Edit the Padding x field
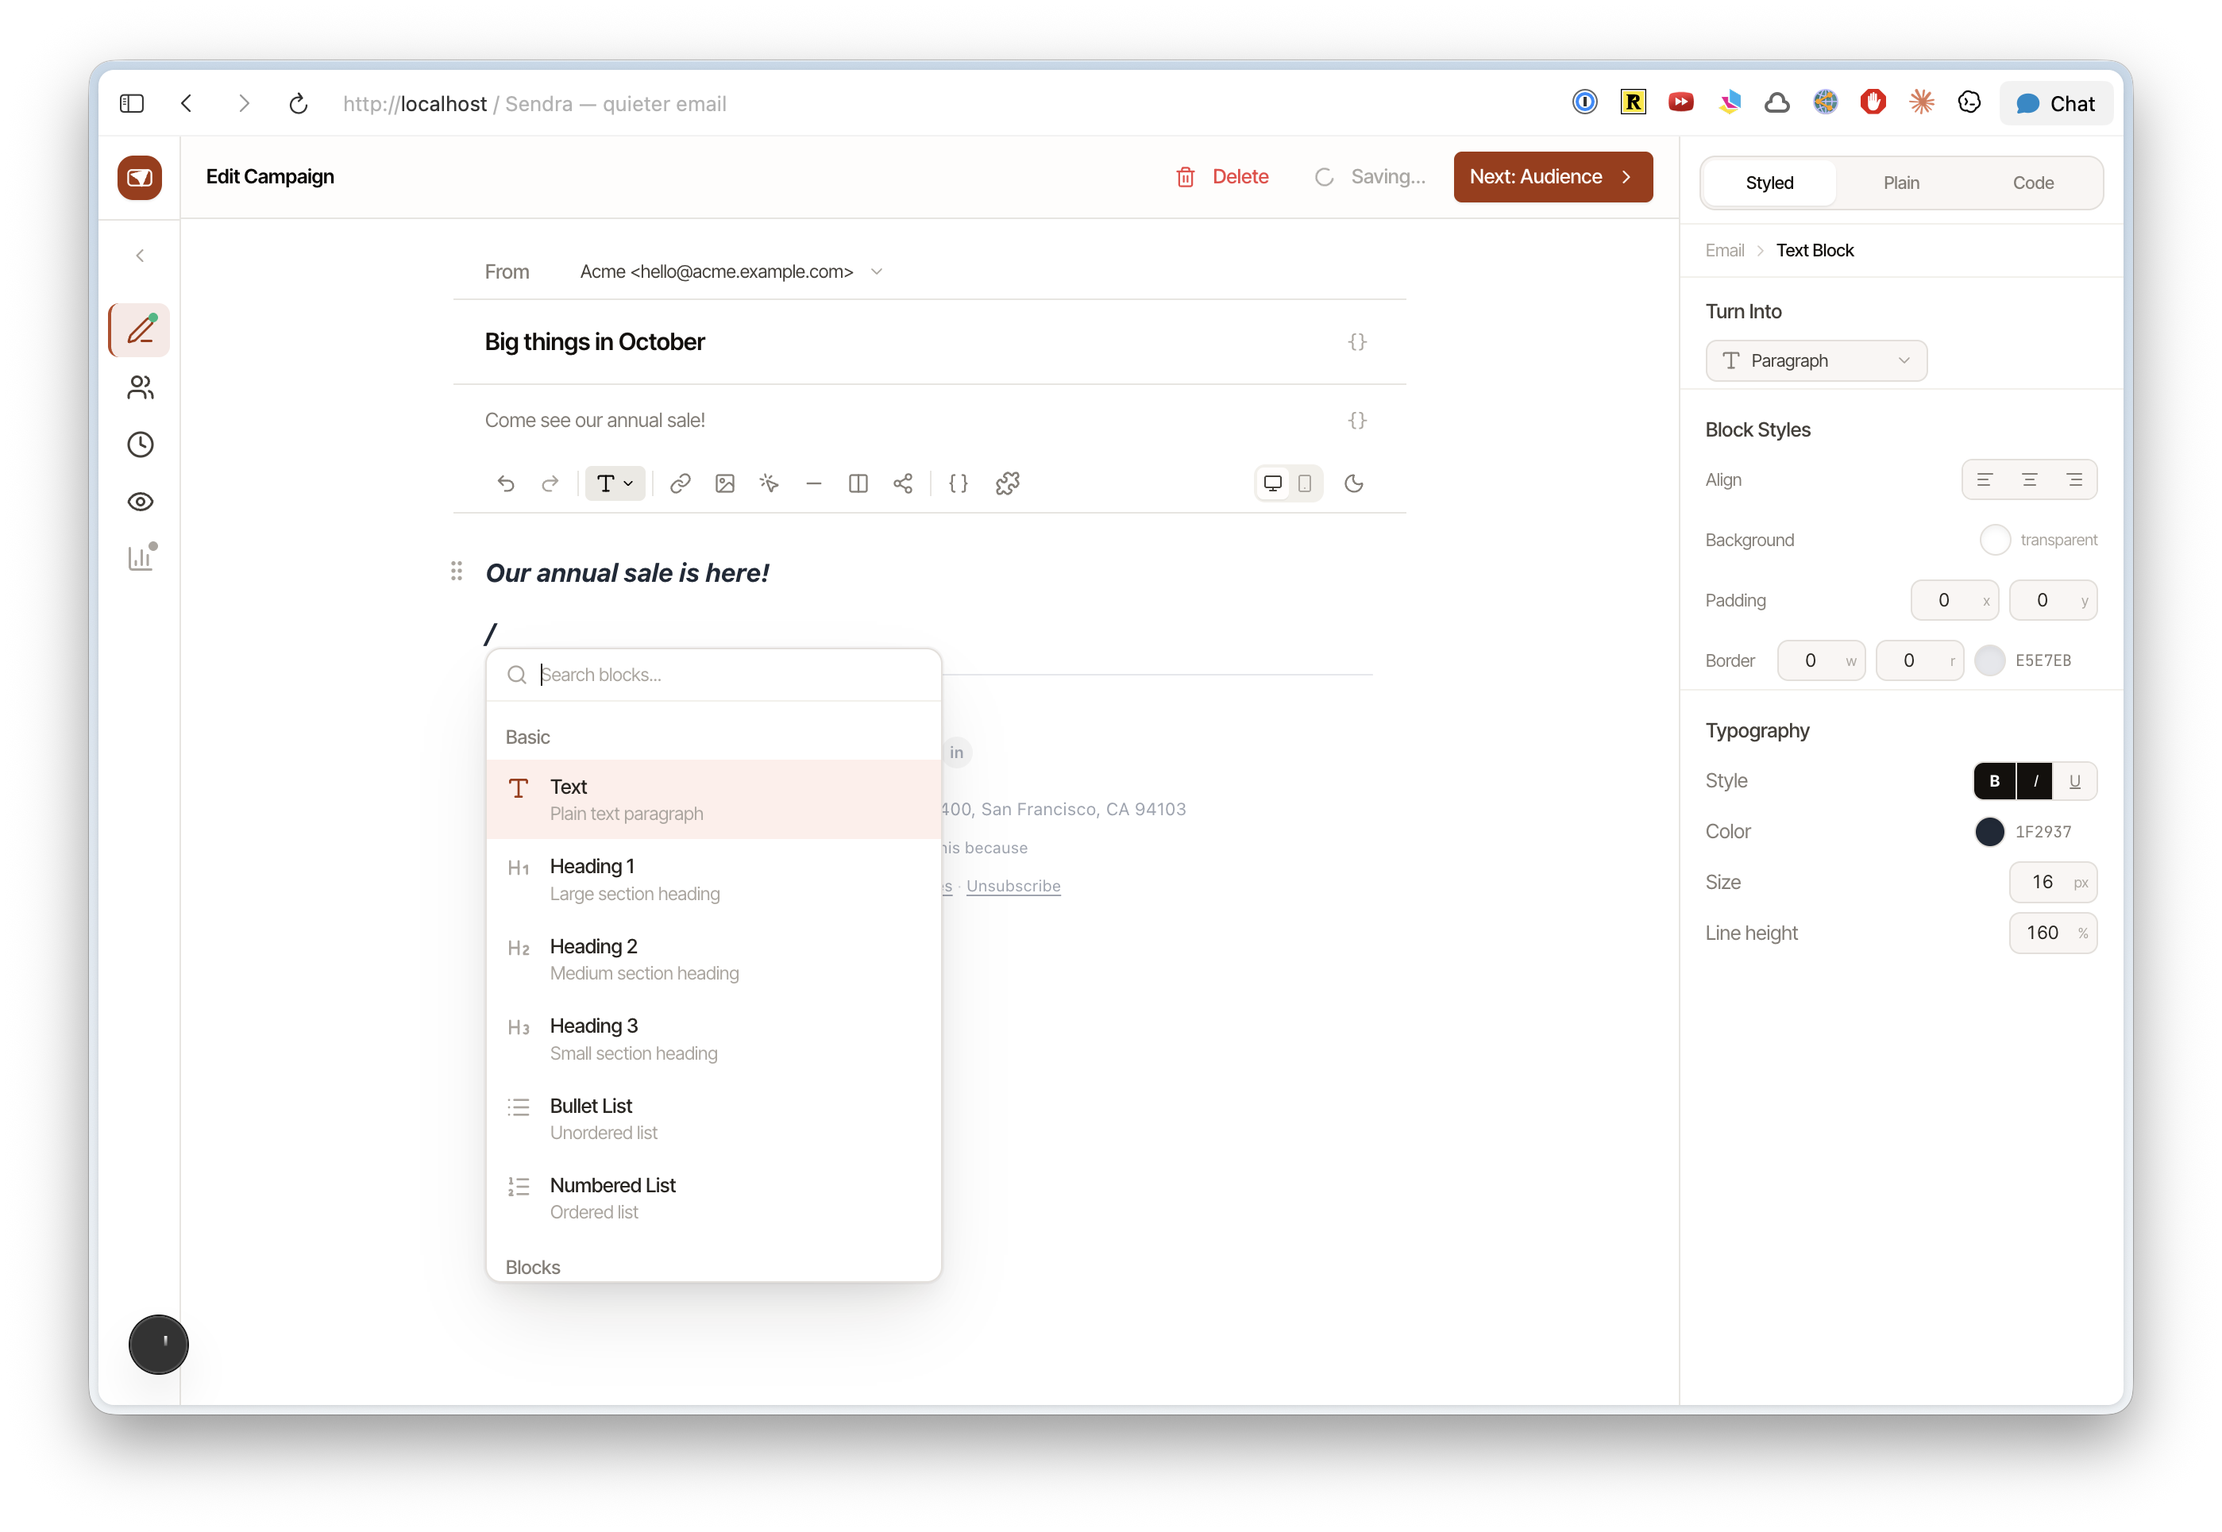 pyautogui.click(x=1954, y=601)
